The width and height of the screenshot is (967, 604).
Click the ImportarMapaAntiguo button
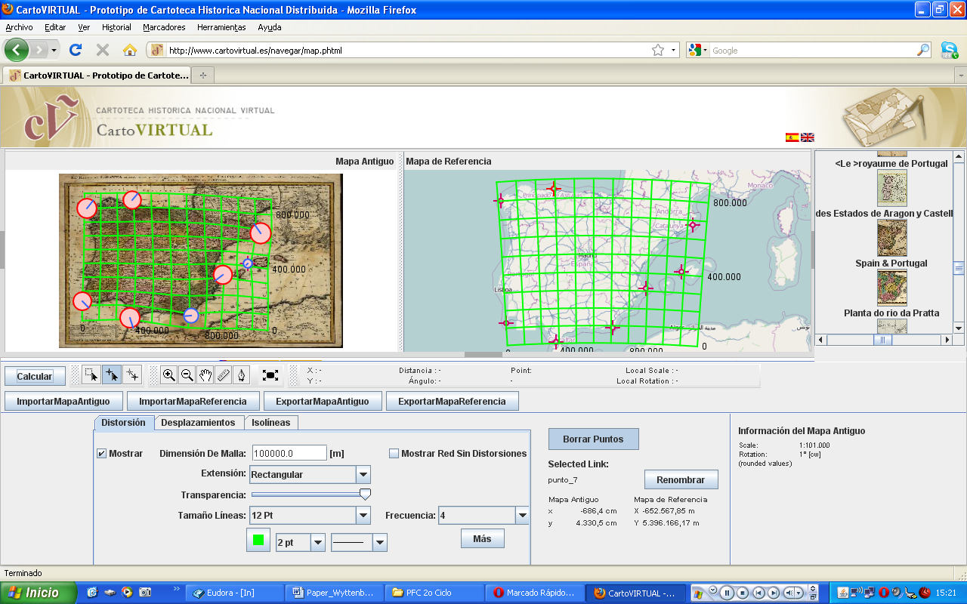[63, 401]
